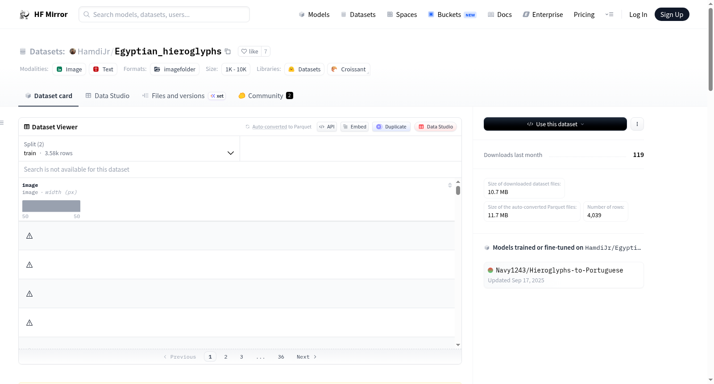Open the Spaces nav item
This screenshot has width=714, height=384.
[x=402, y=15]
